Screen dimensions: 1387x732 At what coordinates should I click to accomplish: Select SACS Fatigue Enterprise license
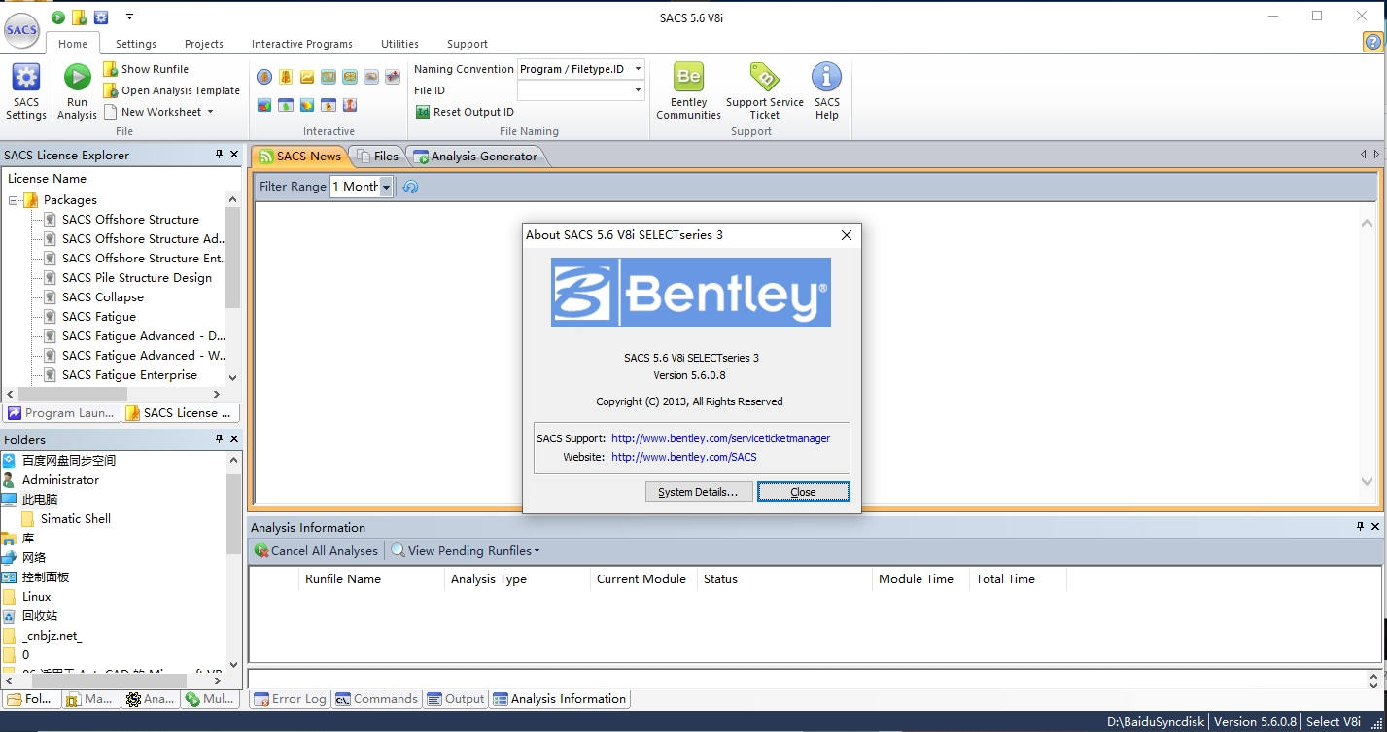click(x=129, y=375)
